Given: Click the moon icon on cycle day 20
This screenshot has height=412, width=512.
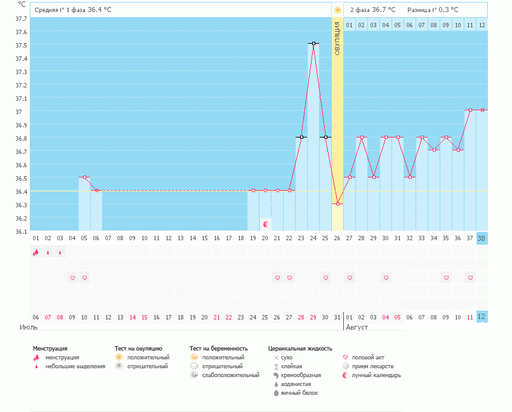Looking at the screenshot, I should coord(266,224).
